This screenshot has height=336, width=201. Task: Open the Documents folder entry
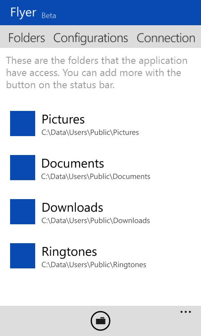click(x=100, y=168)
